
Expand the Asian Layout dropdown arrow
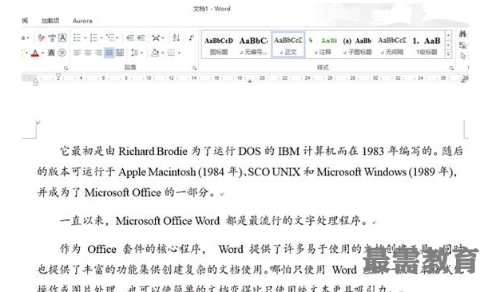pyautogui.click(x=163, y=38)
